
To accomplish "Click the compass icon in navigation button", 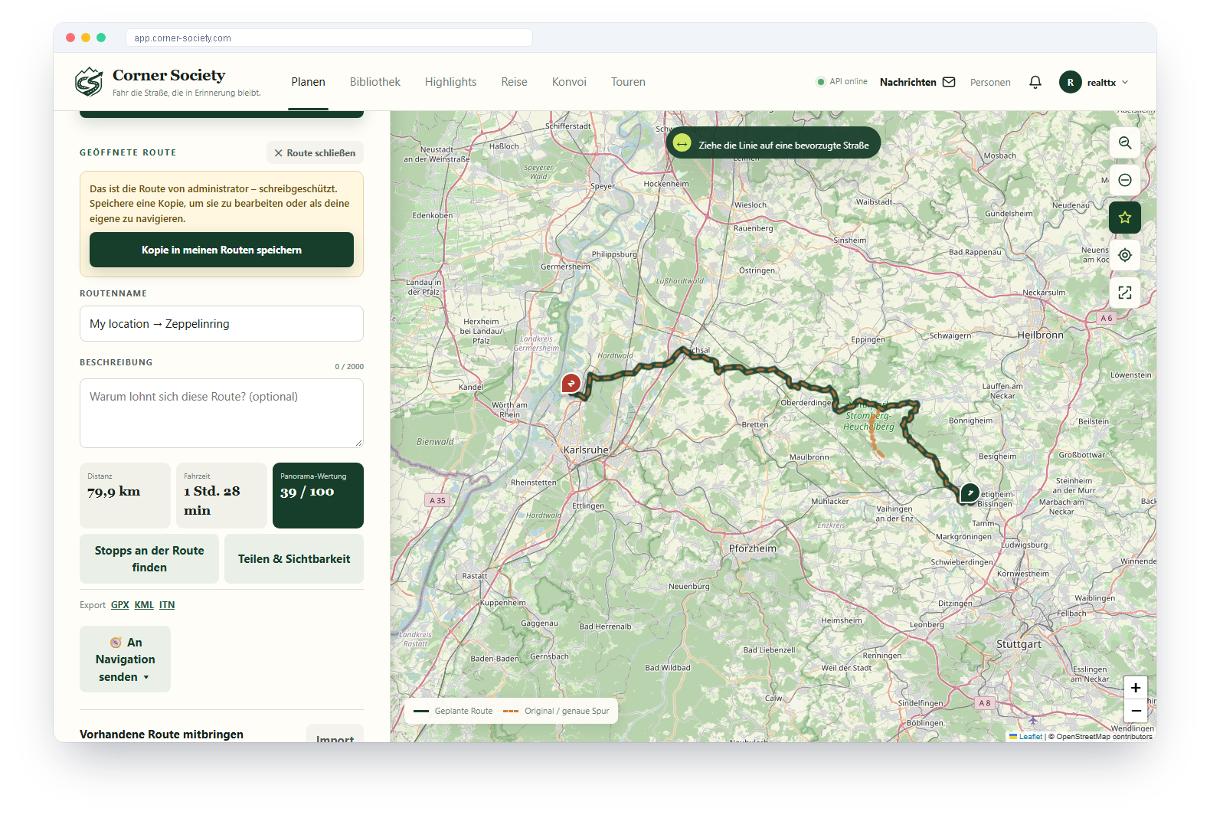I will (116, 643).
